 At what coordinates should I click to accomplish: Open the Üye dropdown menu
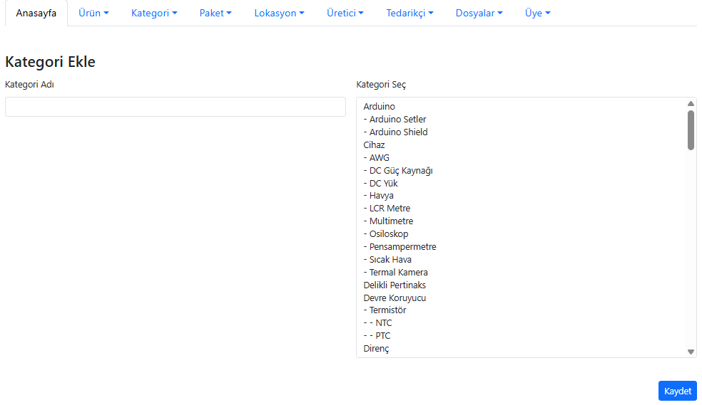(537, 13)
